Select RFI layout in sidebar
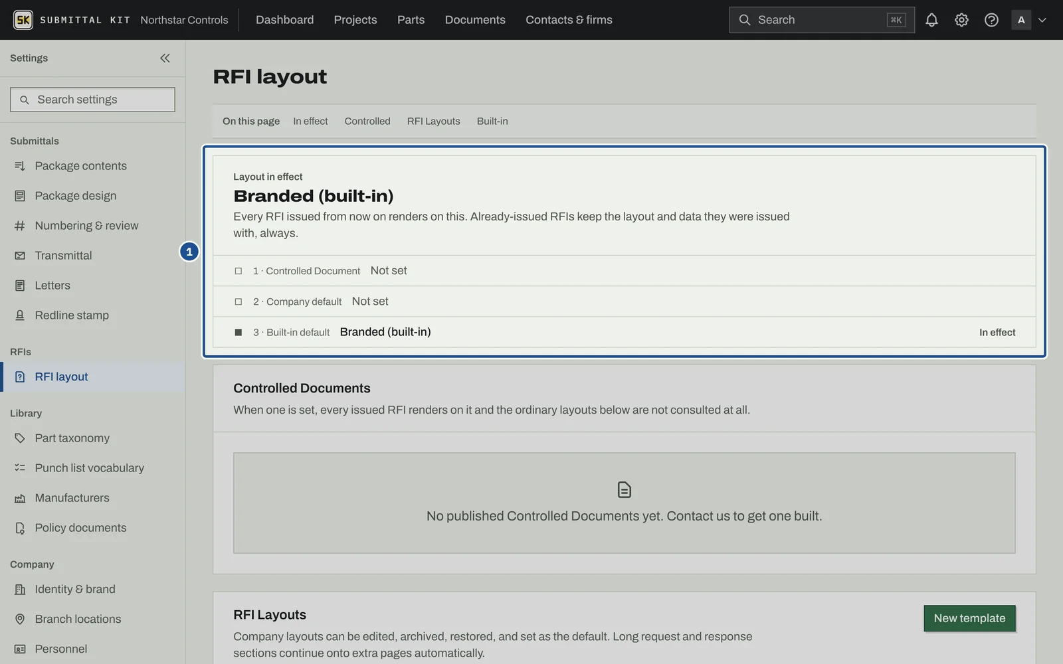 coord(92,377)
